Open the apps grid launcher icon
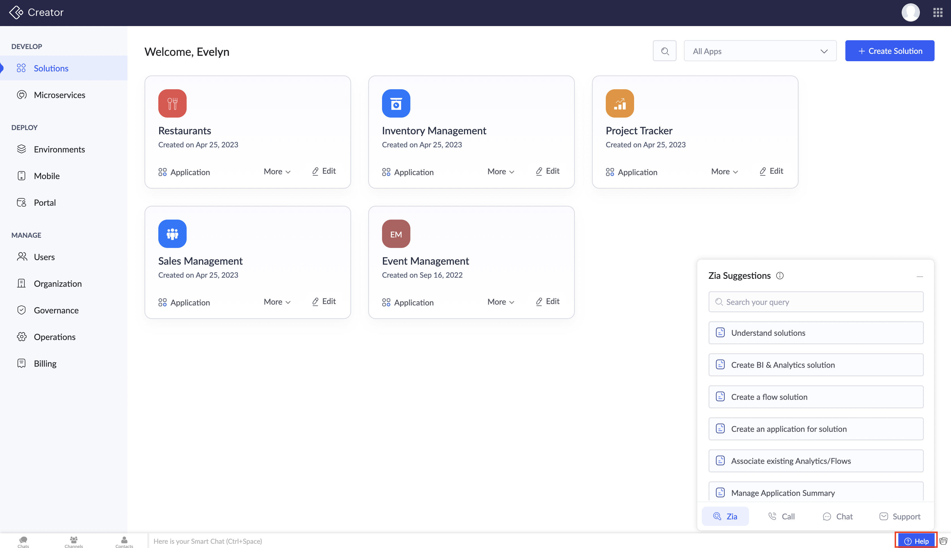This screenshot has width=951, height=548. point(937,12)
